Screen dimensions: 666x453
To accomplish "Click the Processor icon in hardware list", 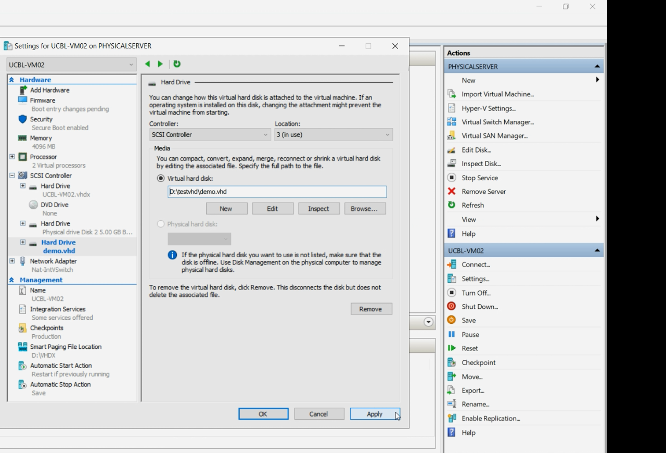I will (x=22, y=157).
